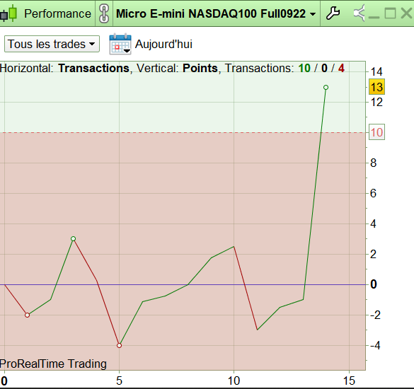Minimize the Performance window
The width and height of the screenshot is (414, 389).
[x=374, y=17]
